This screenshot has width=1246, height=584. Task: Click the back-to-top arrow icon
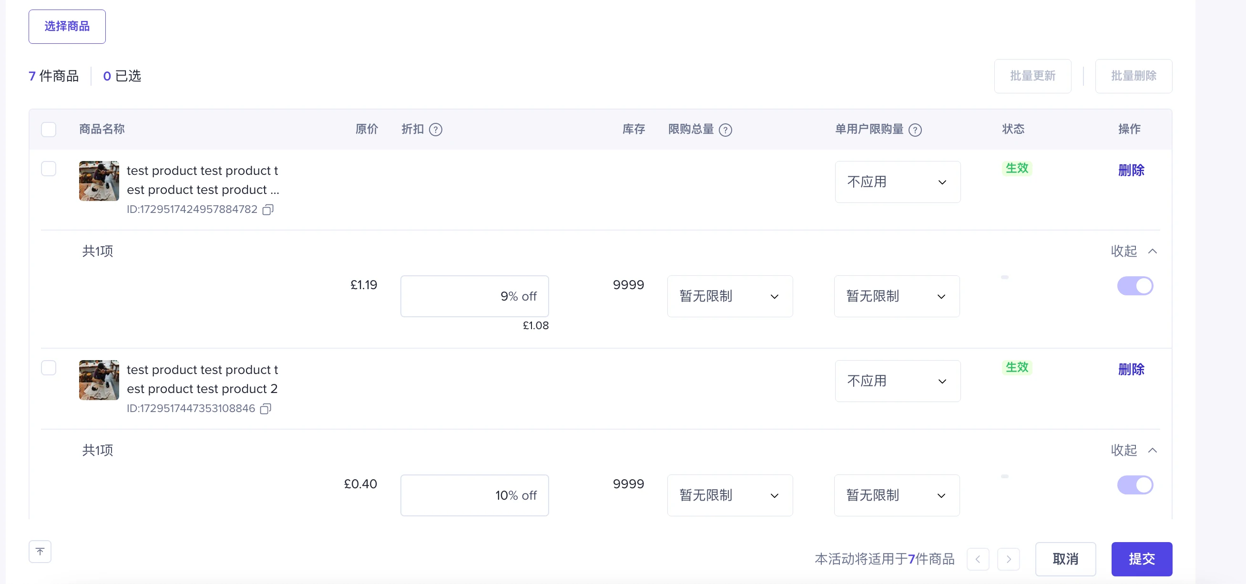click(40, 551)
